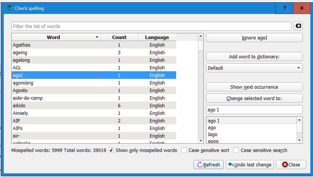Click Show next occurrence button
313x177 pixels.
[254, 87]
